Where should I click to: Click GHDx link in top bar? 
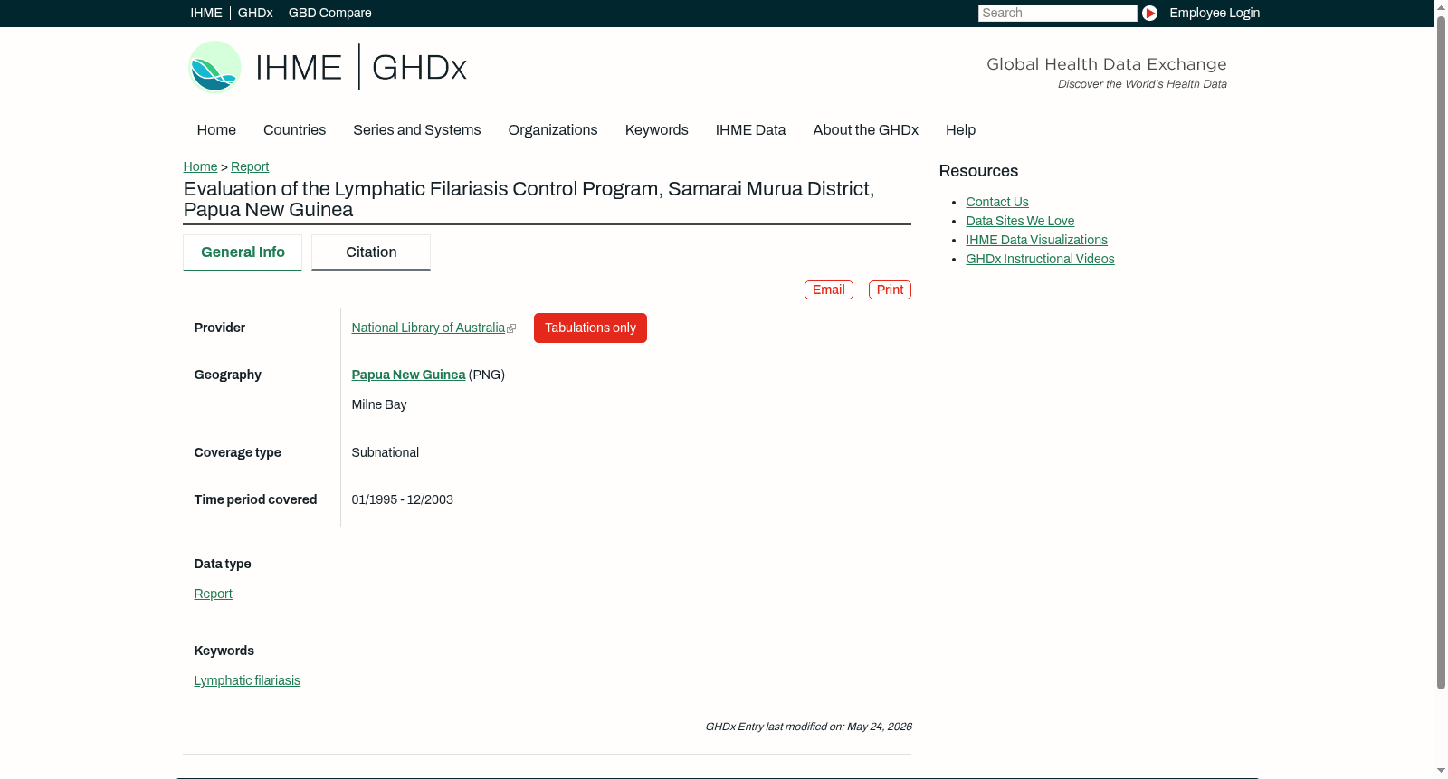255,13
